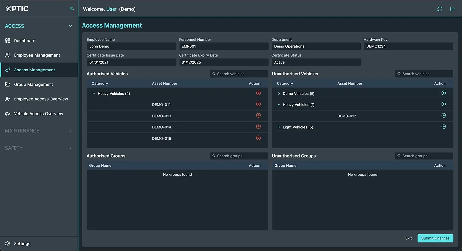
Task: Click the Vehicle Access Overview car icon
Action: pyautogui.click(x=8, y=114)
